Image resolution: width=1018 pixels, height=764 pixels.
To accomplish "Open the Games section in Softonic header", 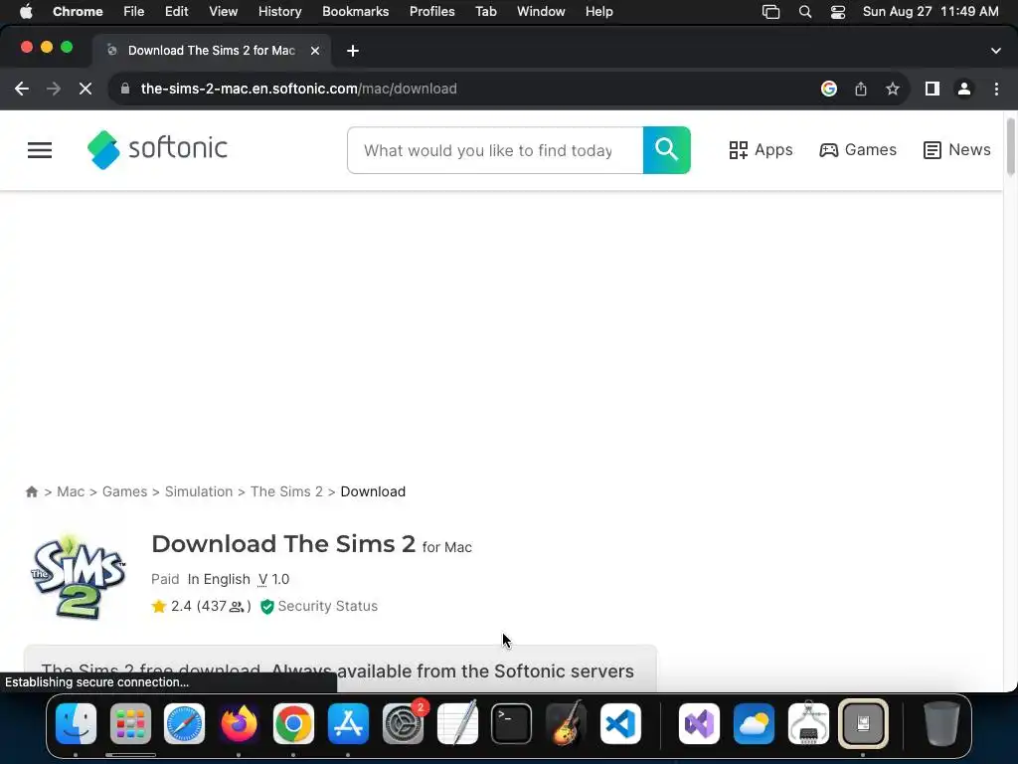I will (858, 150).
